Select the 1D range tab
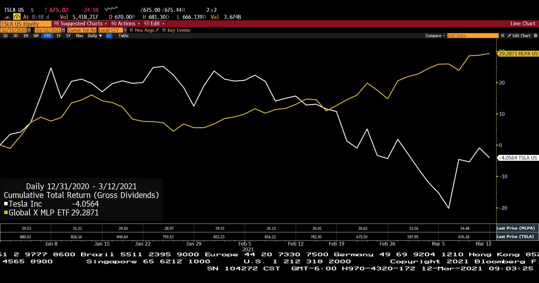 (5, 36)
